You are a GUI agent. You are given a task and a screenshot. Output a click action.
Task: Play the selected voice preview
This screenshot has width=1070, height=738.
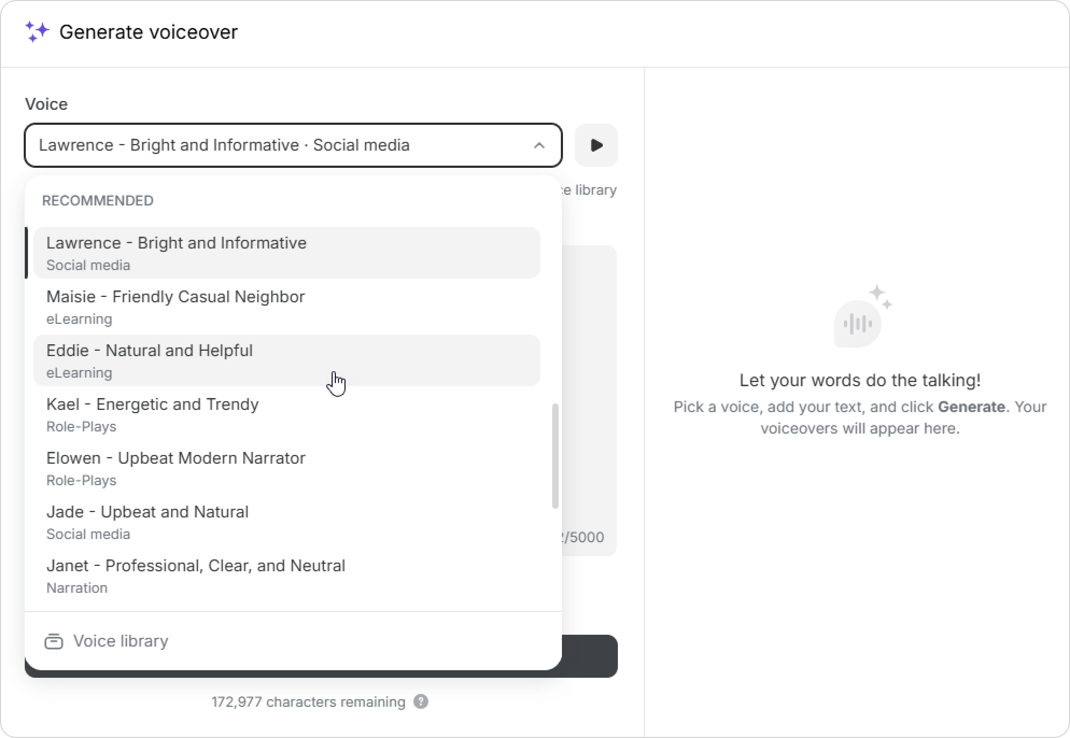click(x=596, y=145)
